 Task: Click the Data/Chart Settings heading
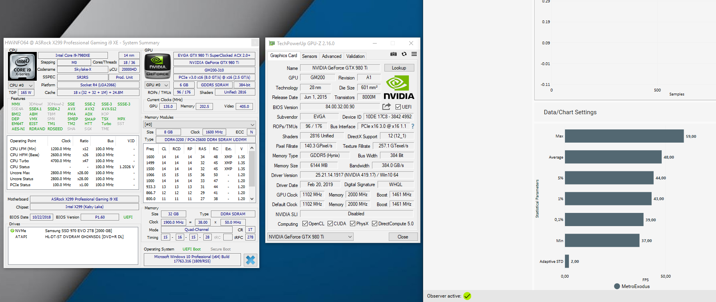coord(570,112)
